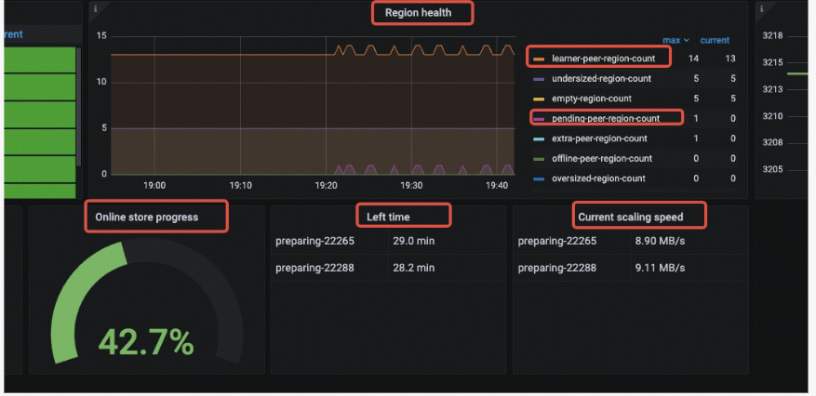This screenshot has height=396, width=816.
Task: Click the 19:20 time axis label
Action: tap(326, 185)
